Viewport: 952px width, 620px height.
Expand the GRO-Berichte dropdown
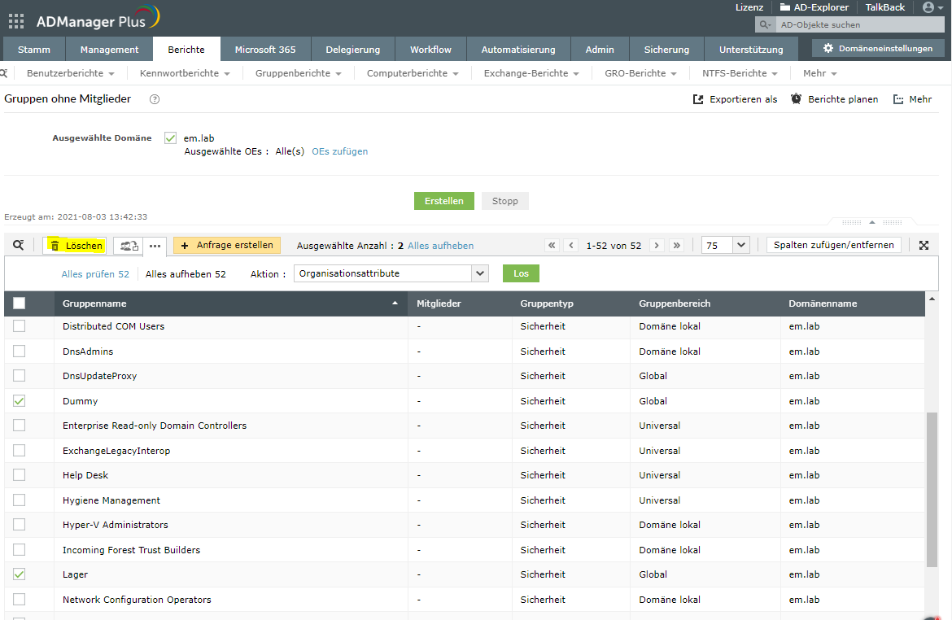click(x=640, y=73)
